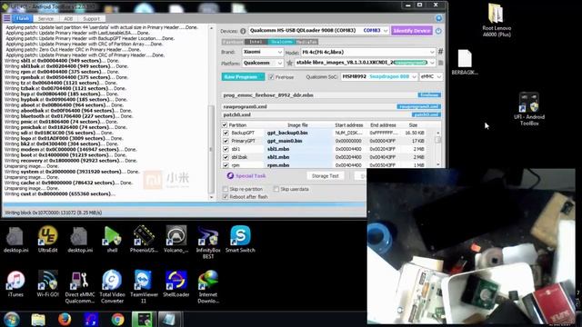
Task: Click the rawprogram0.xml browse button
Action: point(418,107)
